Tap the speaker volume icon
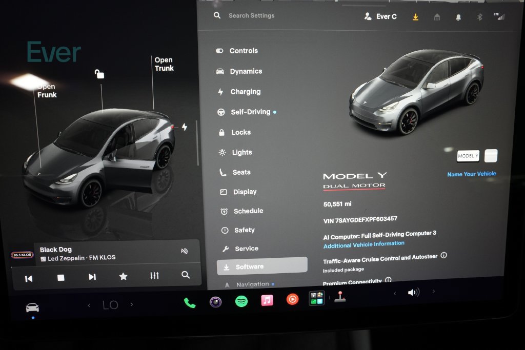This screenshot has width=525, height=350. click(x=414, y=293)
